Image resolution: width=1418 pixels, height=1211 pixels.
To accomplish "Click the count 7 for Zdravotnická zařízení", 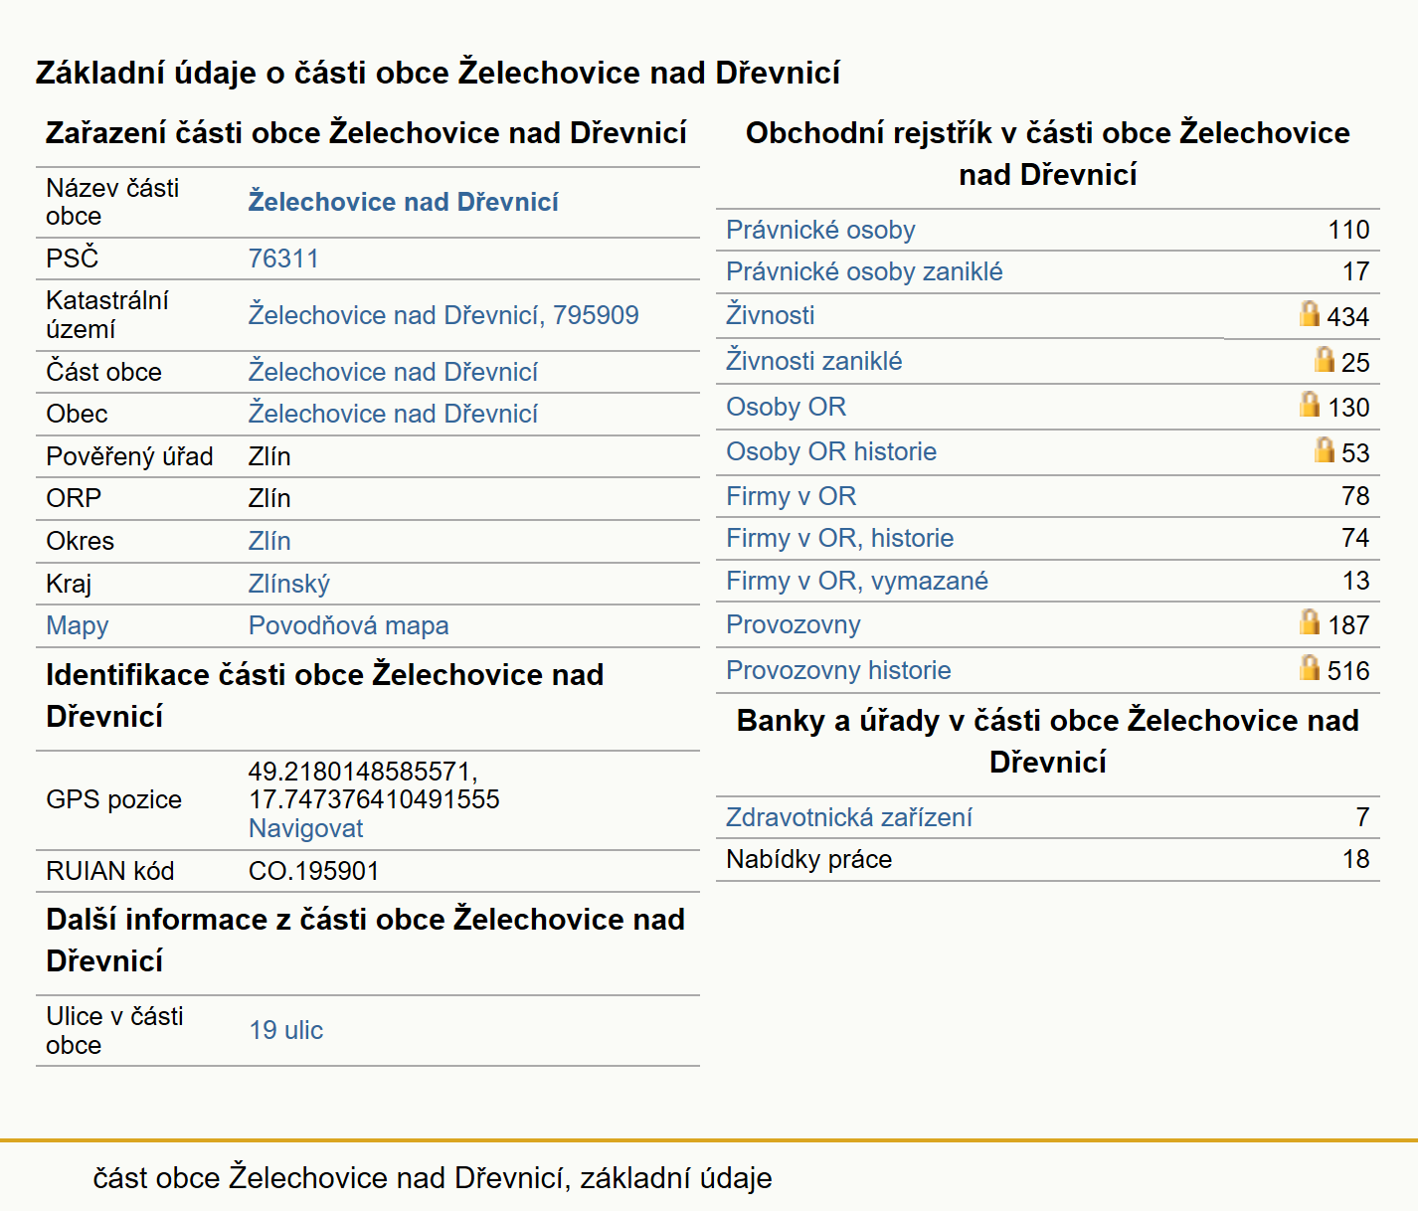I will click(x=1362, y=817).
